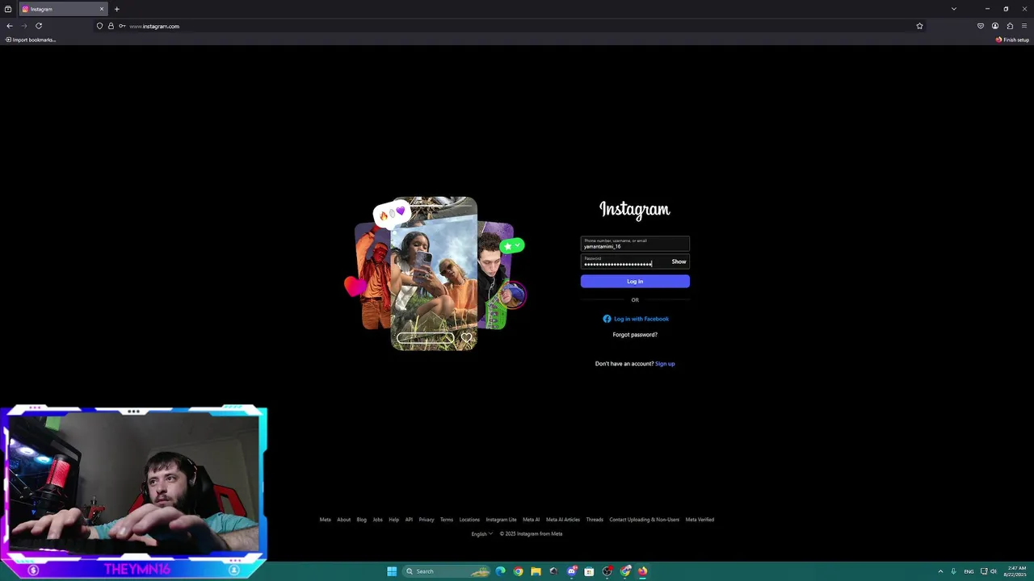1034x581 pixels.
Task: Click Import bookmarks in bookmarks bar
Action: 31,40
